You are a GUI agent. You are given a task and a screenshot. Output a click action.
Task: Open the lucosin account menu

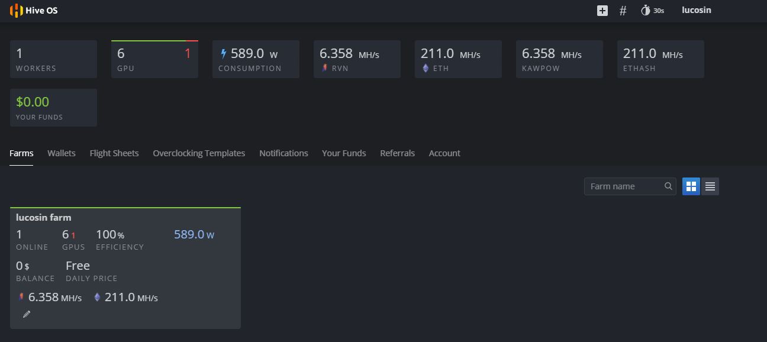click(696, 11)
